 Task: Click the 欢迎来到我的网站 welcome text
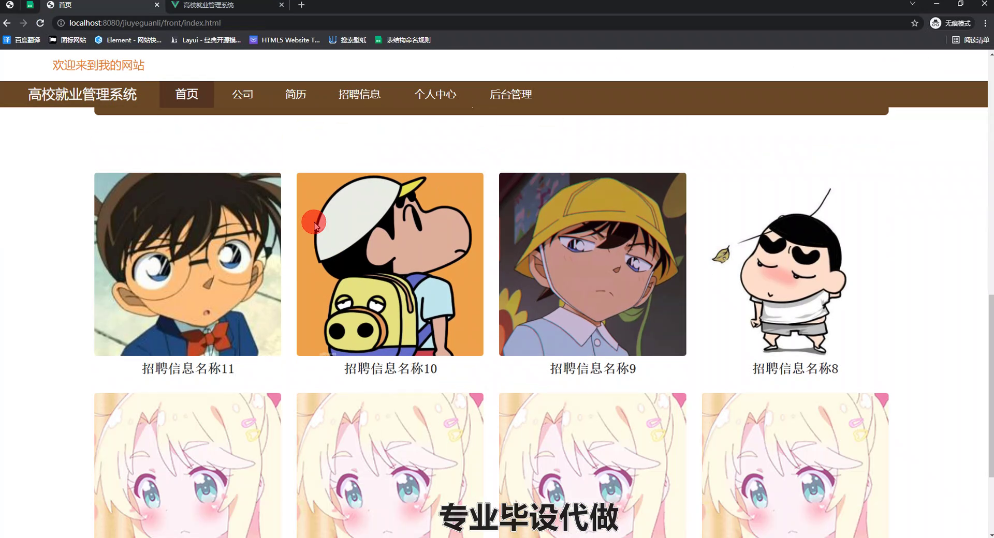(98, 65)
